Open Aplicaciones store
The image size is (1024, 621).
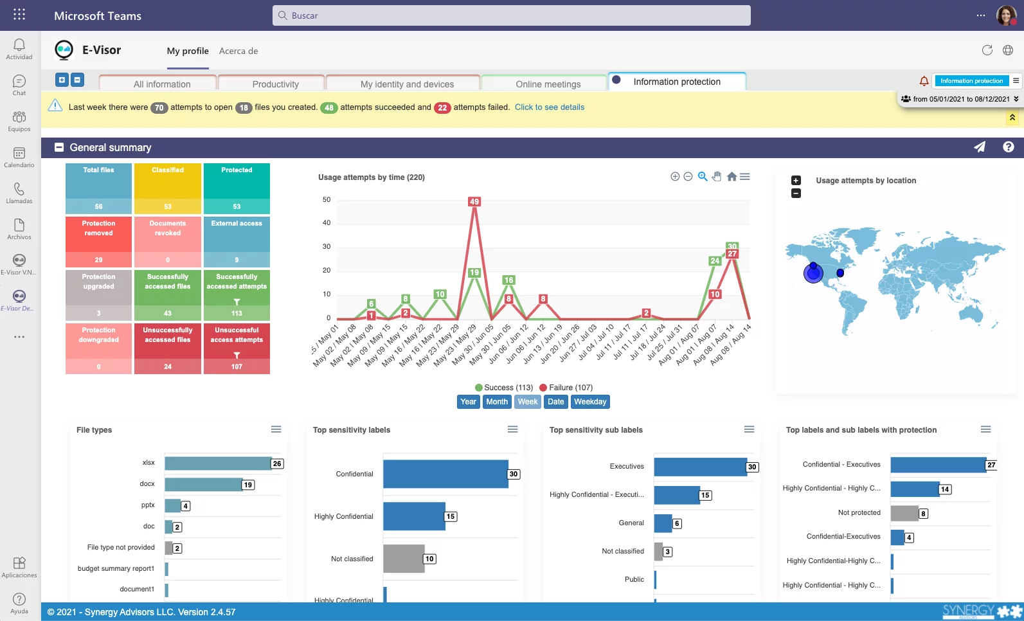(x=19, y=567)
